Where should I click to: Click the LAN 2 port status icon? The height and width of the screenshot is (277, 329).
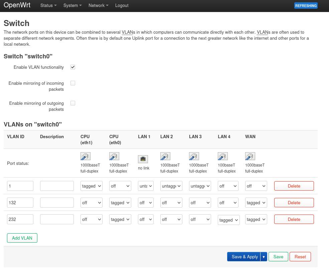coord(165,157)
